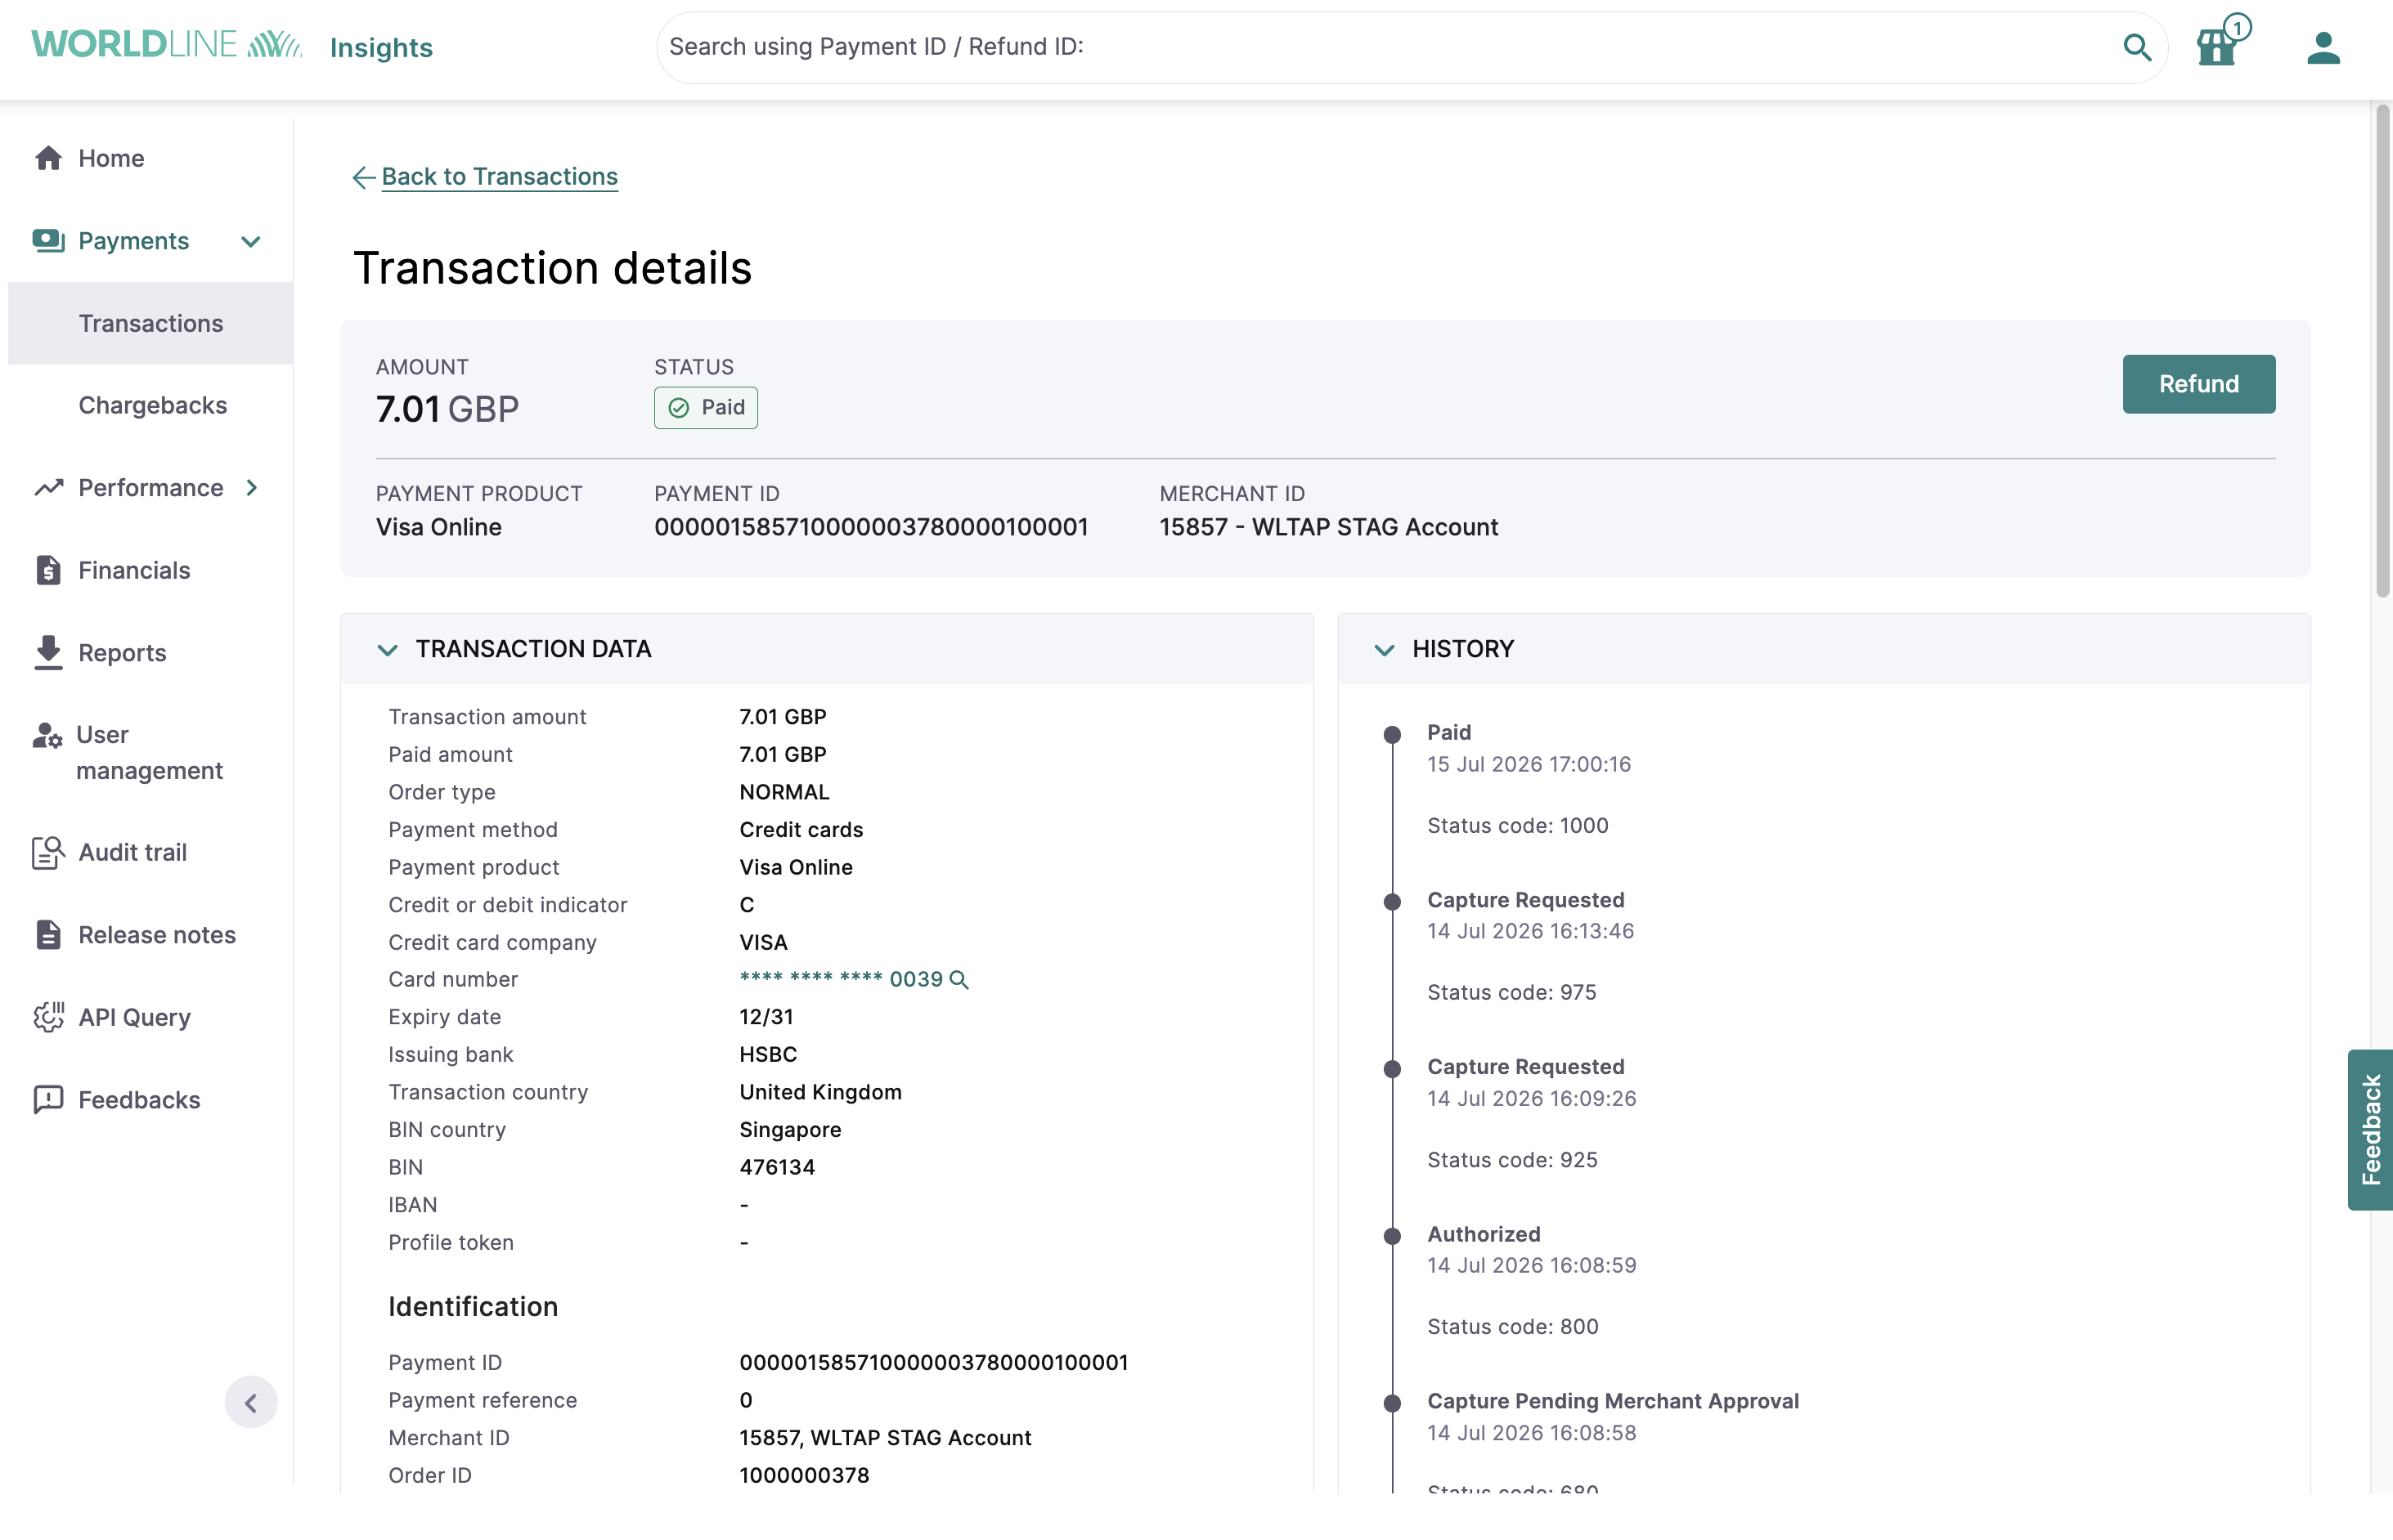Click the card number lookup magnifier
The image size is (2393, 1540).
959,980
